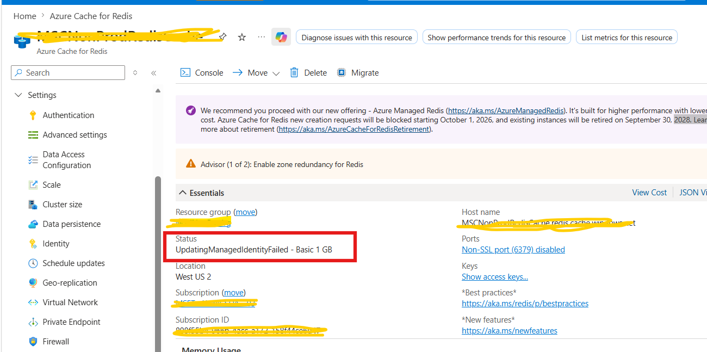
Task: Click the Geo-replication globe icon
Action: 33,283
